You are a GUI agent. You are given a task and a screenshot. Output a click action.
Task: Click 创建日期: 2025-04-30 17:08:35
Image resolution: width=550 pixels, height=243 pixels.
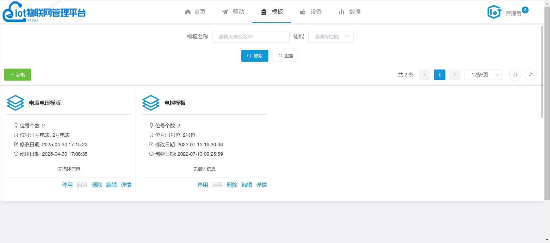pos(54,154)
